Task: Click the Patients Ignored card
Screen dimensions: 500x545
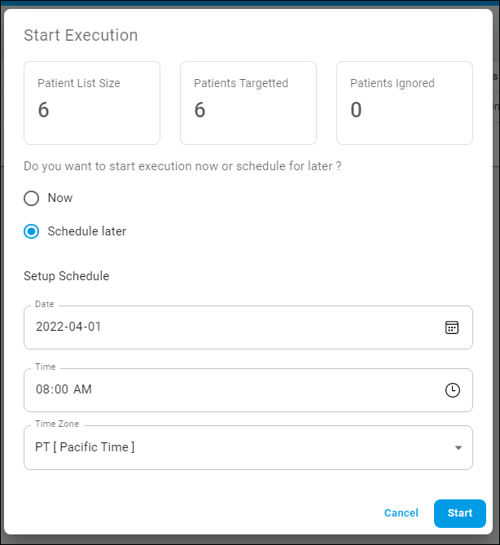Action: (x=405, y=103)
